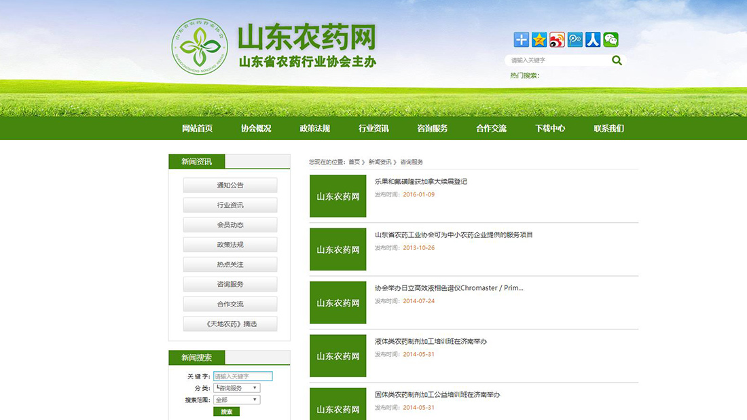Expand the 搜索范围 scope dropdown
Screen dimensions: 747x420
236,399
